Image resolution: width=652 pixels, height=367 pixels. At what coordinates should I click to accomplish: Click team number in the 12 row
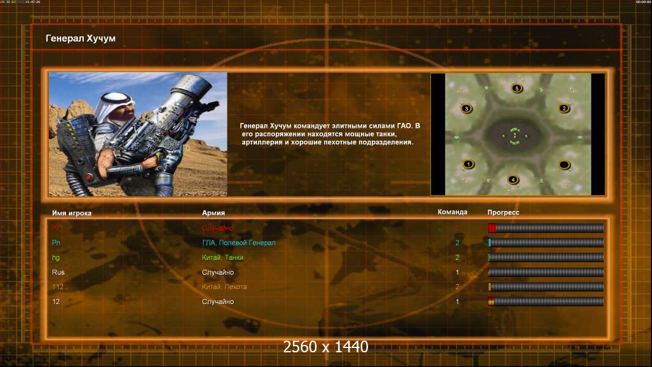[458, 302]
